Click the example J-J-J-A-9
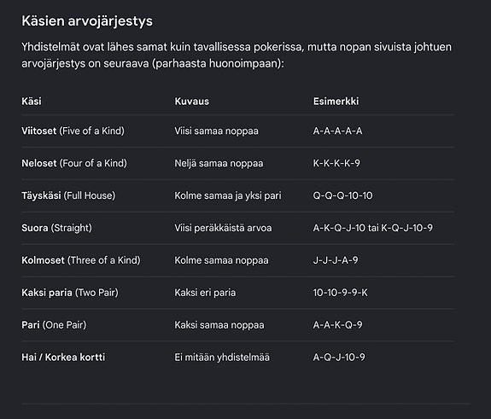Screen dimensions: 491x419 336,260
